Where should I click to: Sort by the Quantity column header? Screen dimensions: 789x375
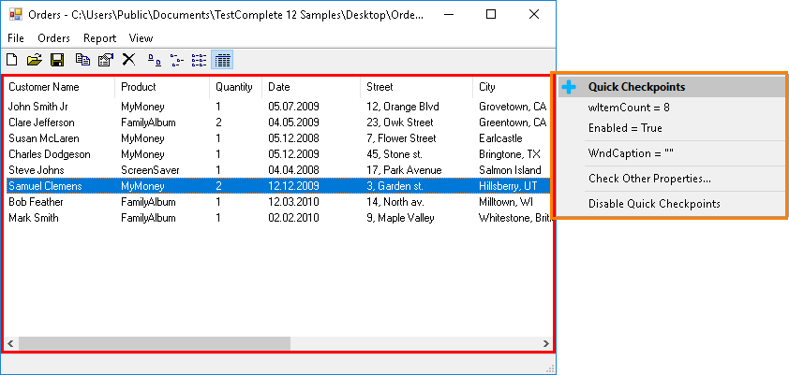(235, 87)
